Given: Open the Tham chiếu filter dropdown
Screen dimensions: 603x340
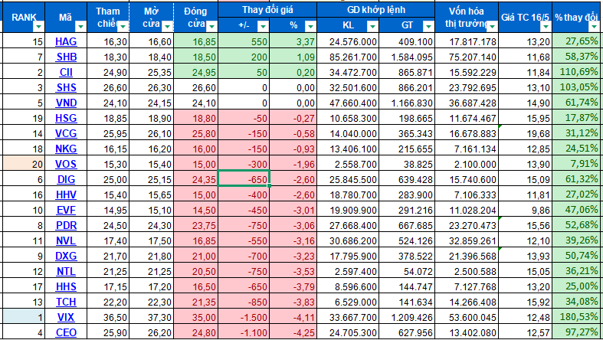Looking at the screenshot, I should point(123,27).
